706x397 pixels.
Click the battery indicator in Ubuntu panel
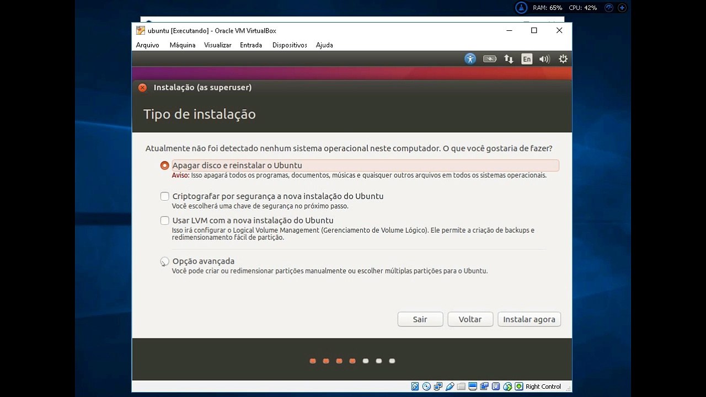tap(490, 59)
